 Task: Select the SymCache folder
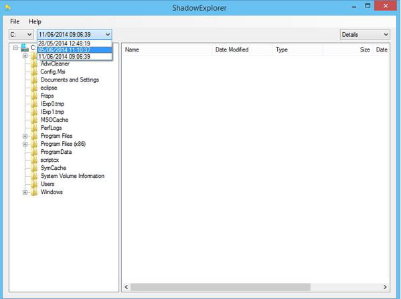[x=54, y=168]
